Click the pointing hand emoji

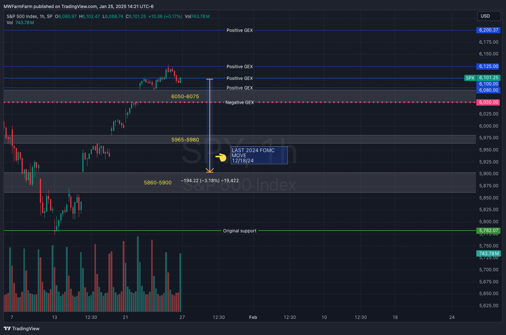tap(221, 158)
